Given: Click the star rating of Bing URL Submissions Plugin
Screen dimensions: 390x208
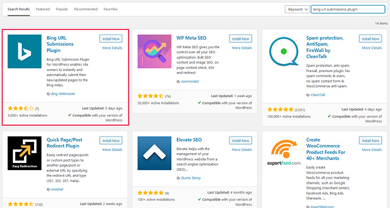Looking at the screenshot, I should 21,108.
